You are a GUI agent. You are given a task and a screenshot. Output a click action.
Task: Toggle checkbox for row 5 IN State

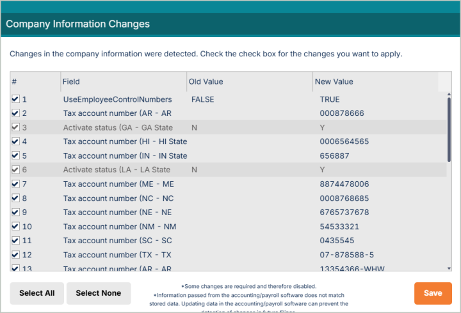15,156
